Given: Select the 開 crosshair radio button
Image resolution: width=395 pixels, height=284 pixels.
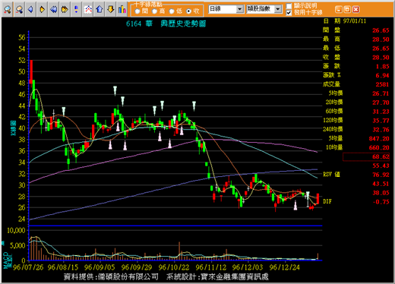Looking at the screenshot, I should (137, 11).
